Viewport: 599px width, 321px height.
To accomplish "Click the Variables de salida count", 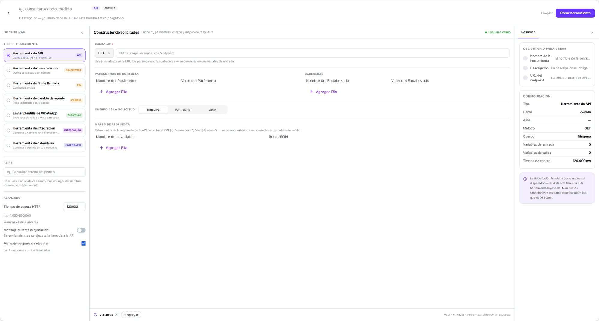I will point(590,153).
